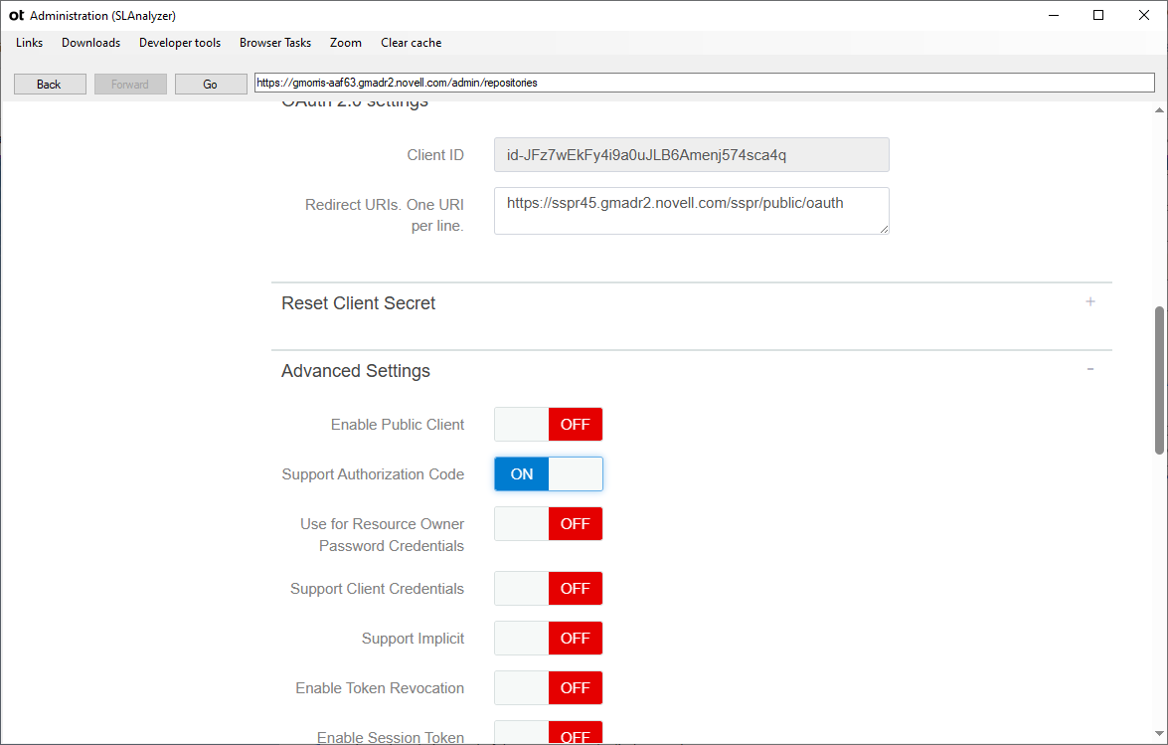Open the Browser Tasks menu

(275, 43)
